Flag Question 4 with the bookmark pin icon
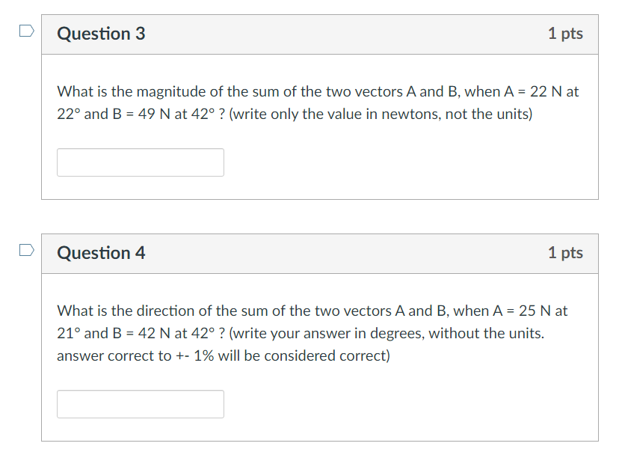Image resolution: width=622 pixels, height=464 pixels. [x=26, y=249]
